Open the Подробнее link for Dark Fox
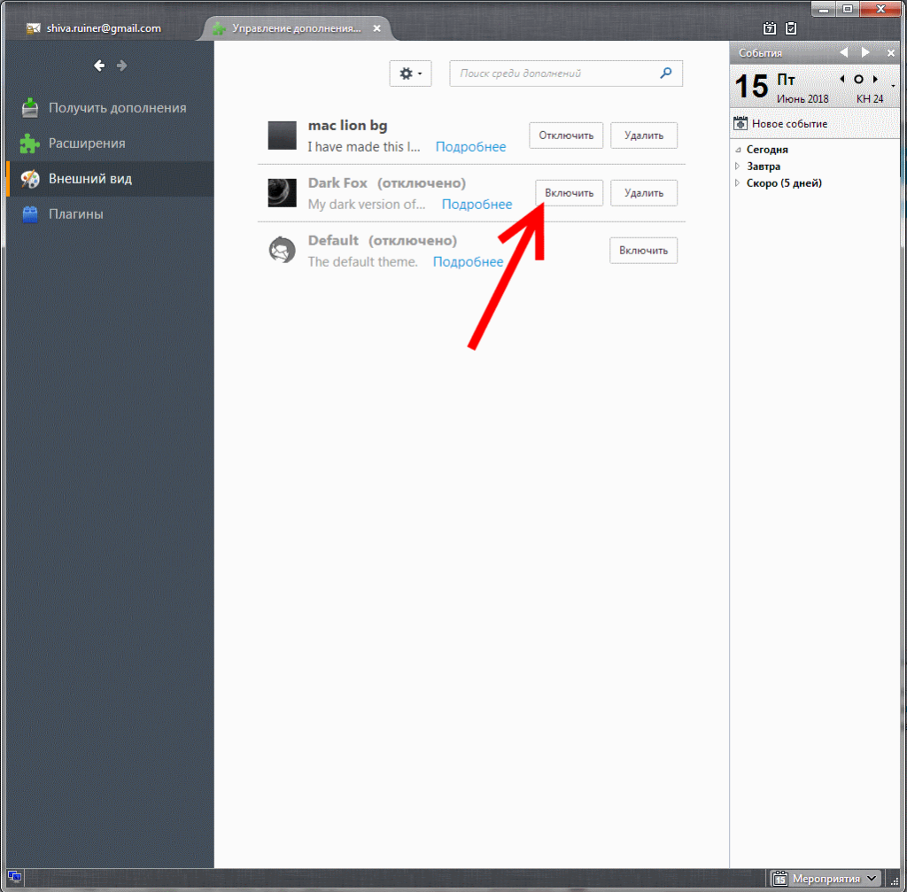The height and width of the screenshot is (892, 907). coord(477,205)
